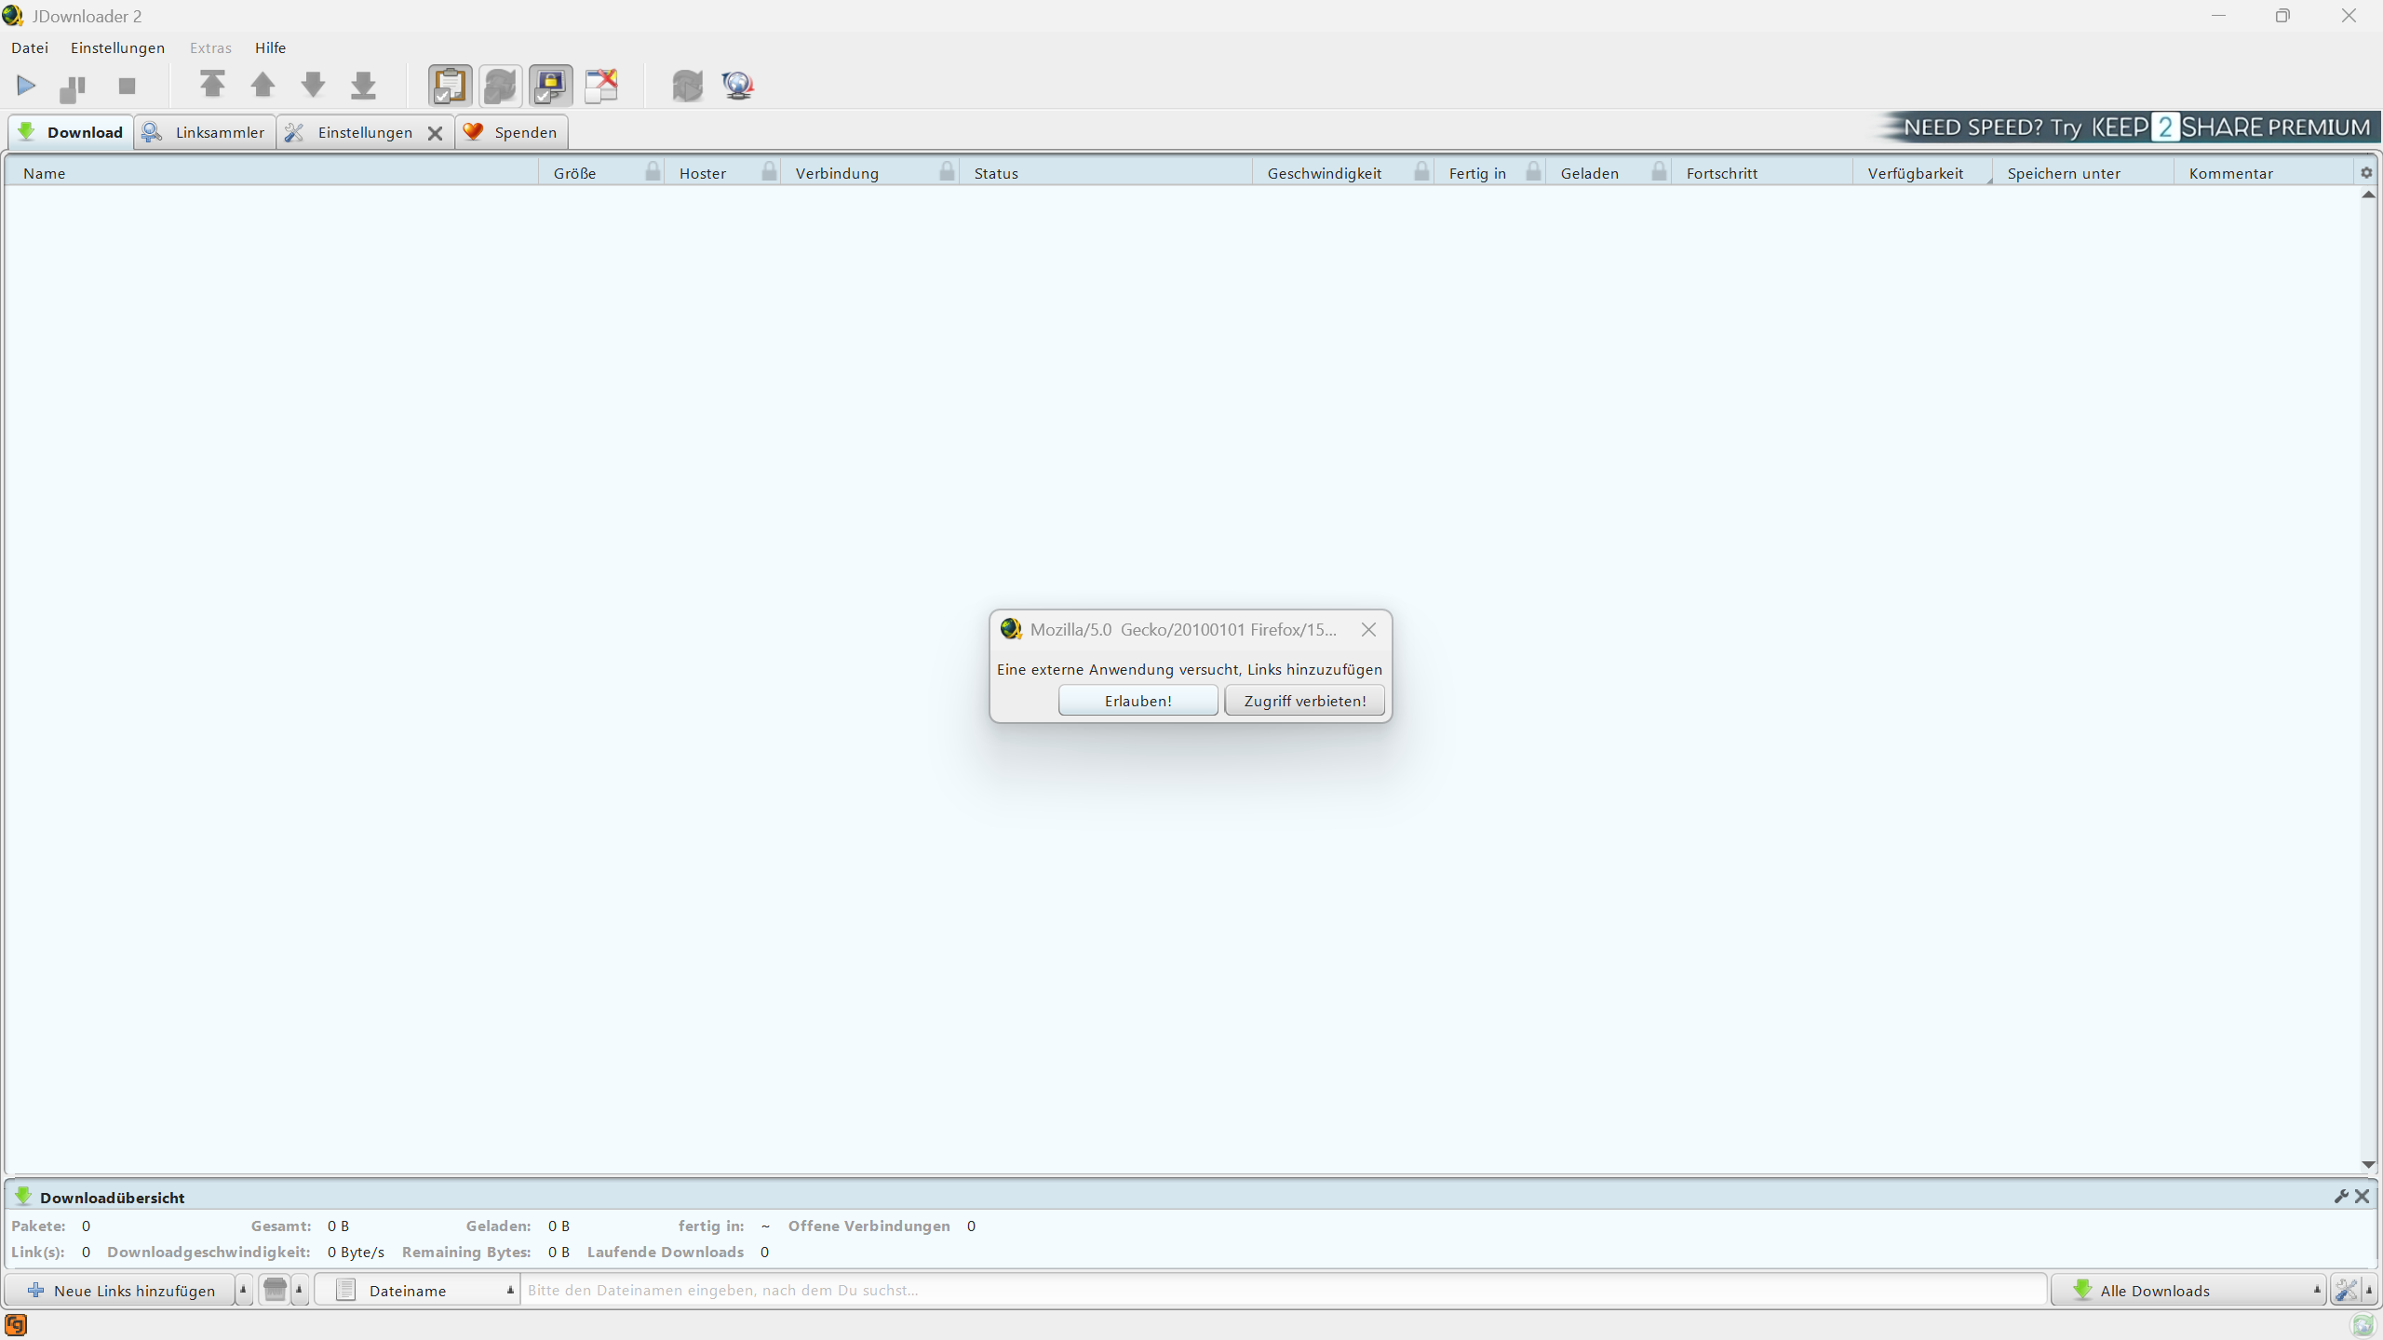
Task: Click the table scrollbar down arrow
Action: pos(2368,1165)
